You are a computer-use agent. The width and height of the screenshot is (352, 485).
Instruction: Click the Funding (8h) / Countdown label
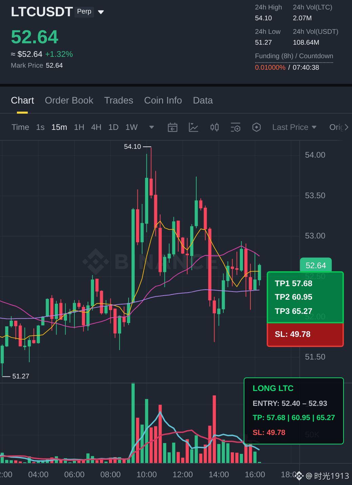pos(294,56)
